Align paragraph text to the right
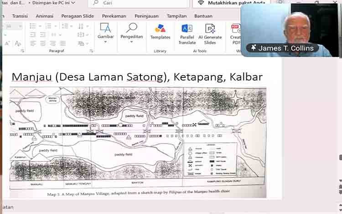 (53, 43)
